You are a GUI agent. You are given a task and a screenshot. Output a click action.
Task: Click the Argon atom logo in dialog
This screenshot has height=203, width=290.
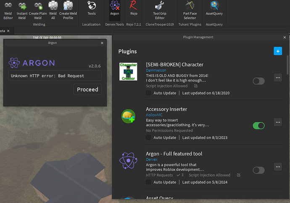14,63
